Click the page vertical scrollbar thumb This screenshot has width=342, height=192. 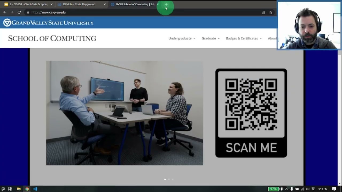340,52
